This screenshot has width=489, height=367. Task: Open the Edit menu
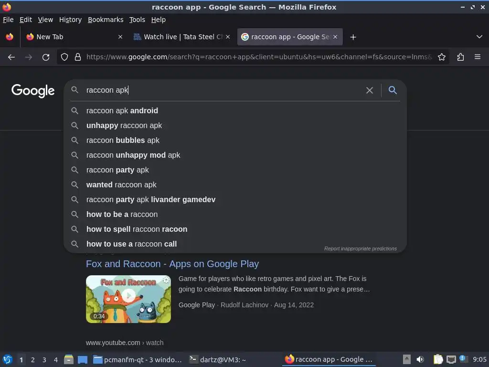[26, 20]
